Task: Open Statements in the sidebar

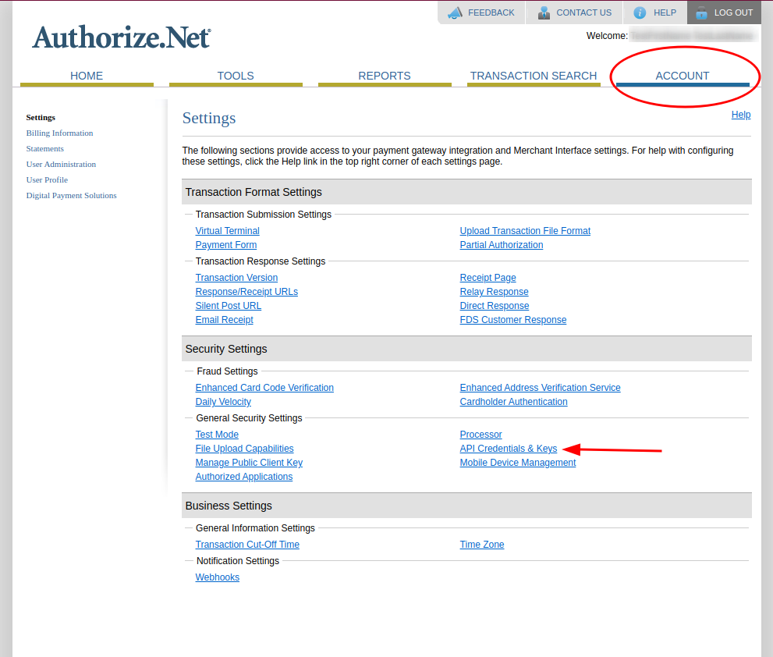Action: click(45, 148)
